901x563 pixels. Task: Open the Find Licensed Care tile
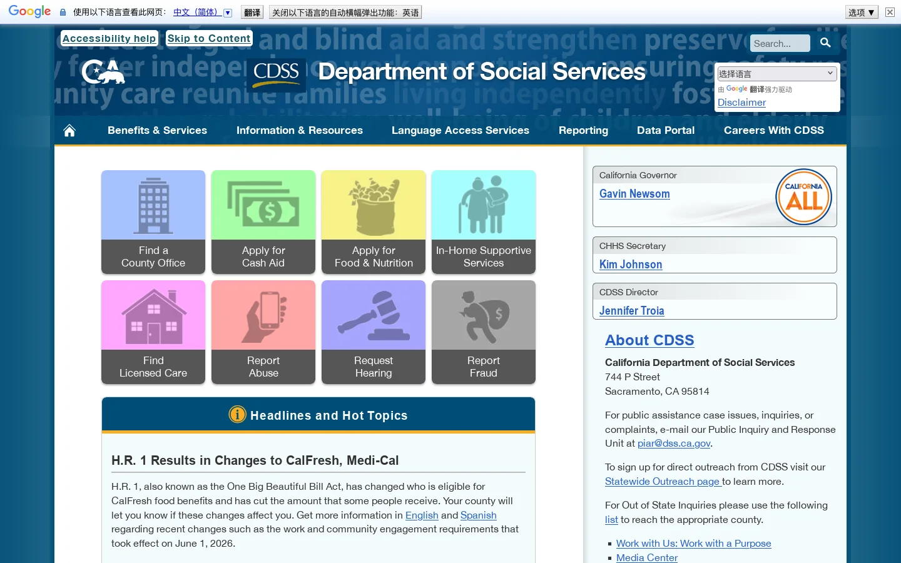pyautogui.click(x=153, y=332)
